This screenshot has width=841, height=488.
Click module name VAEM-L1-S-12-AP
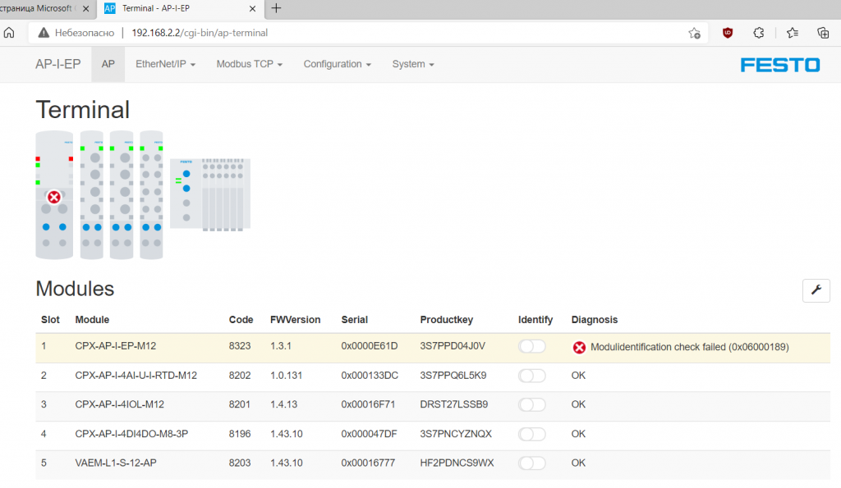[116, 463]
